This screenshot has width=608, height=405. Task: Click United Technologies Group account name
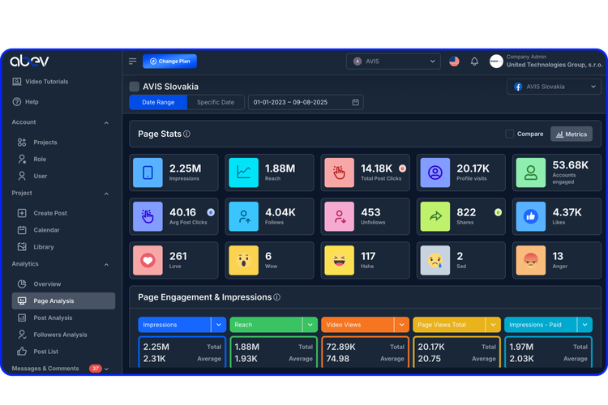click(x=554, y=65)
